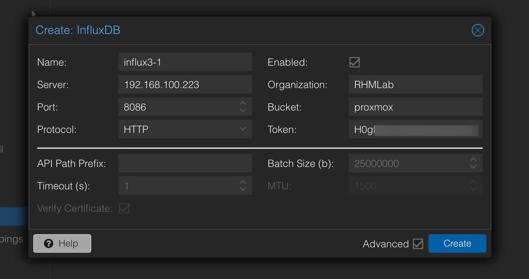
Task: Decrease the Port value with down arrow
Action: pos(243,110)
